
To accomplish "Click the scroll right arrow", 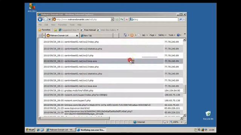I will coord(182,118).
